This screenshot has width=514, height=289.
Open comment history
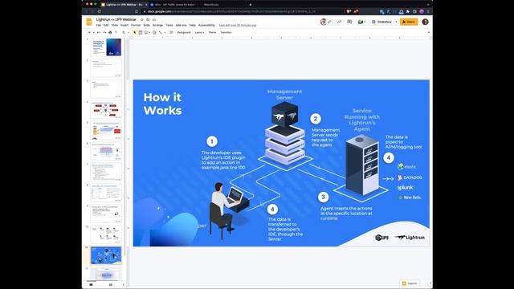point(349,22)
